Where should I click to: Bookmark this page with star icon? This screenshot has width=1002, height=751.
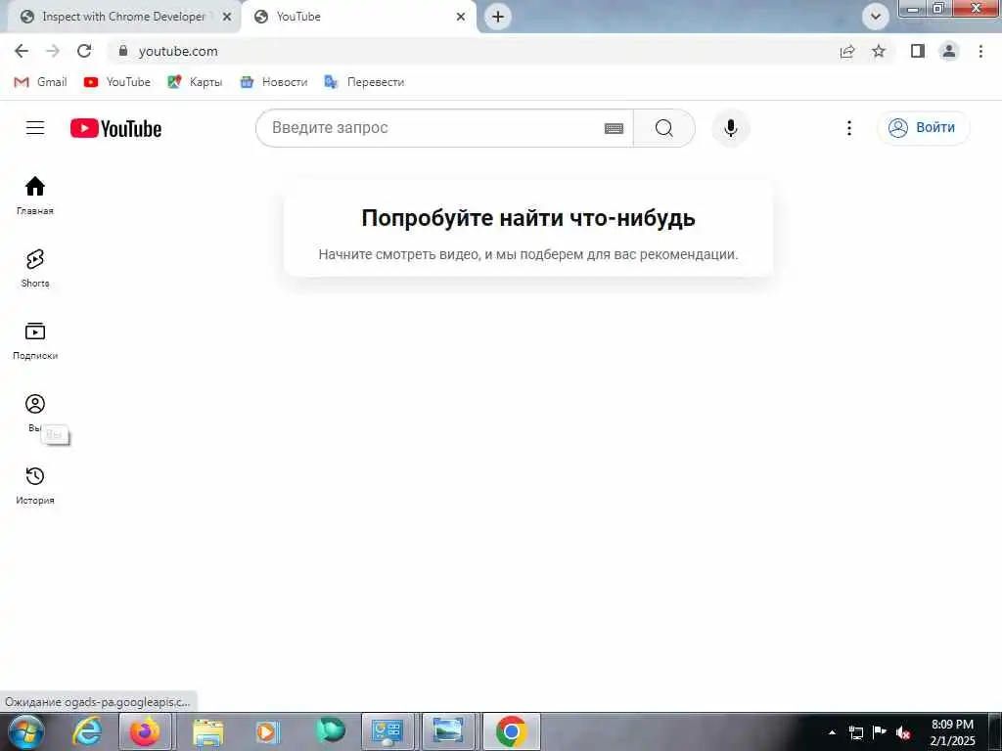(x=879, y=51)
